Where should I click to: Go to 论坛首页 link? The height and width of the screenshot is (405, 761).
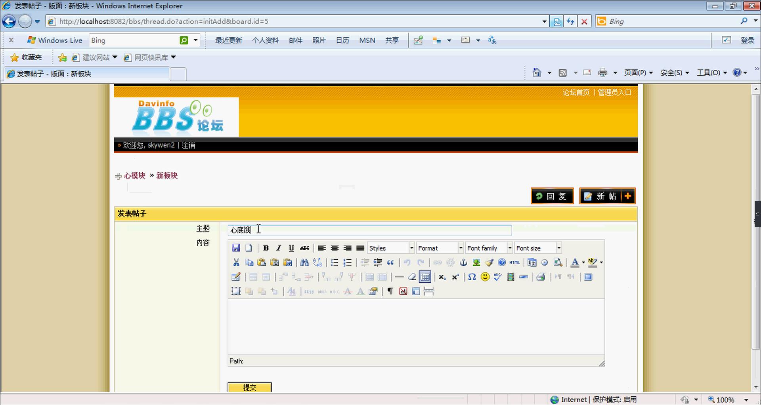(576, 92)
